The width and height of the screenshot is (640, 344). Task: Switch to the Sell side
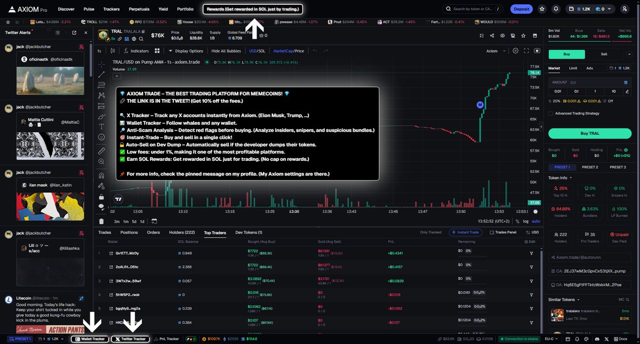click(x=604, y=54)
